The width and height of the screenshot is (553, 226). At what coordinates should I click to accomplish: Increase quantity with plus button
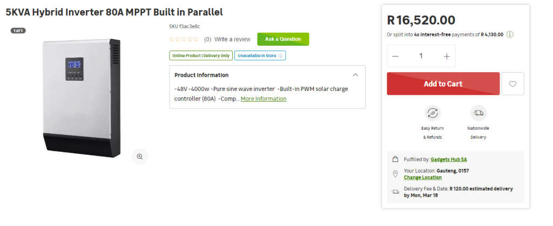(x=447, y=56)
